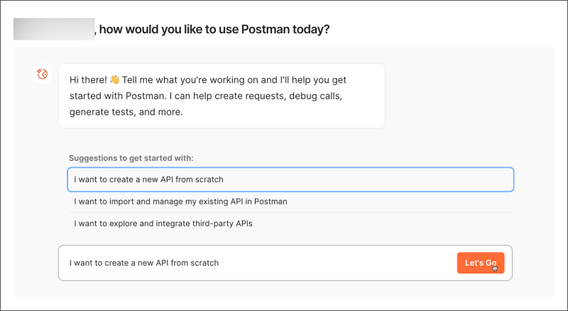
Task: Click the waving hand emoji
Action: click(114, 79)
